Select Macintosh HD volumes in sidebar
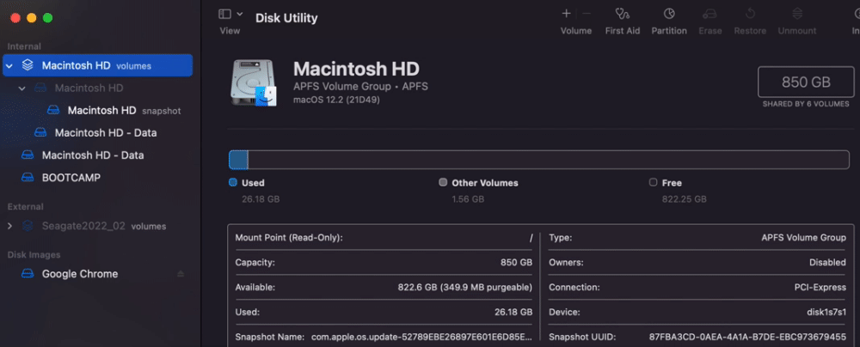 click(98, 65)
